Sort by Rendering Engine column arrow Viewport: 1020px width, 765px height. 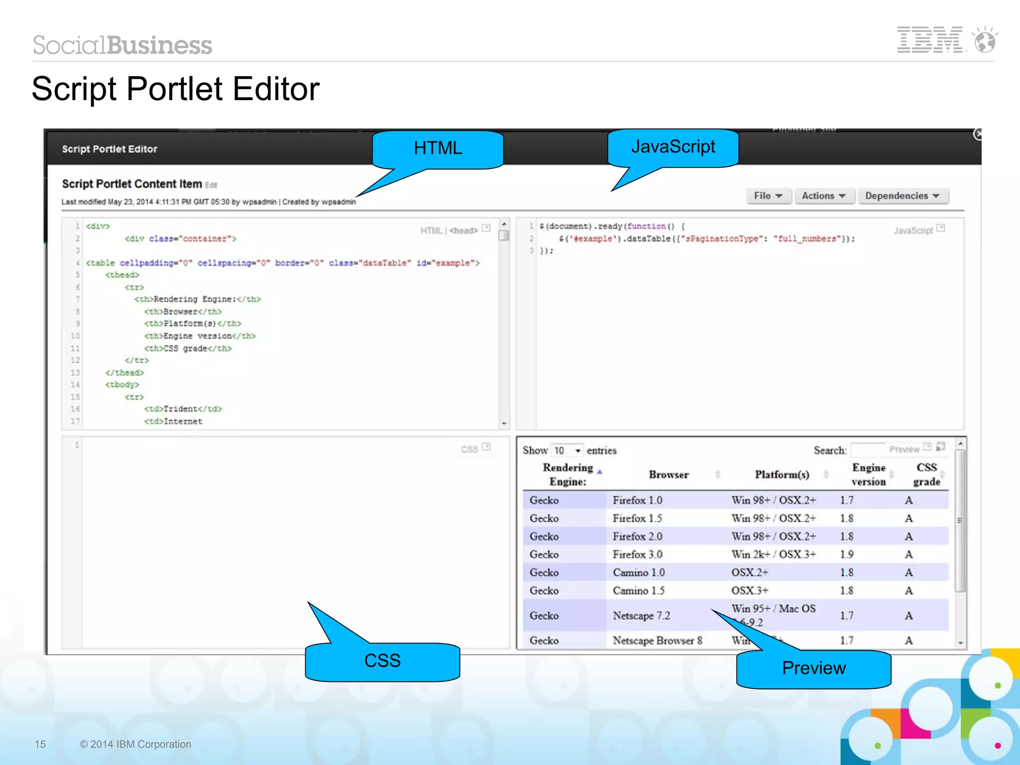pos(600,472)
